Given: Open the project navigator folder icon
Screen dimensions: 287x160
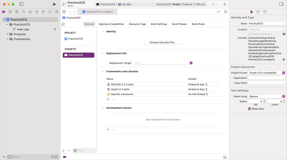Looking at the screenshot, I should point(4,12).
